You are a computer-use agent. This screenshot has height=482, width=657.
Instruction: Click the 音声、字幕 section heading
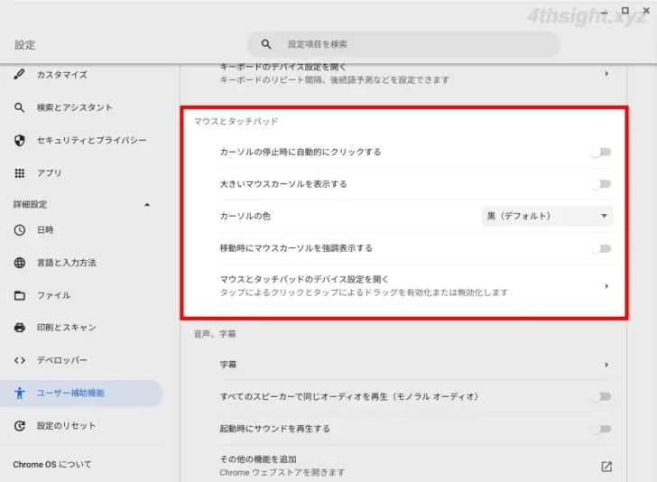pos(215,334)
